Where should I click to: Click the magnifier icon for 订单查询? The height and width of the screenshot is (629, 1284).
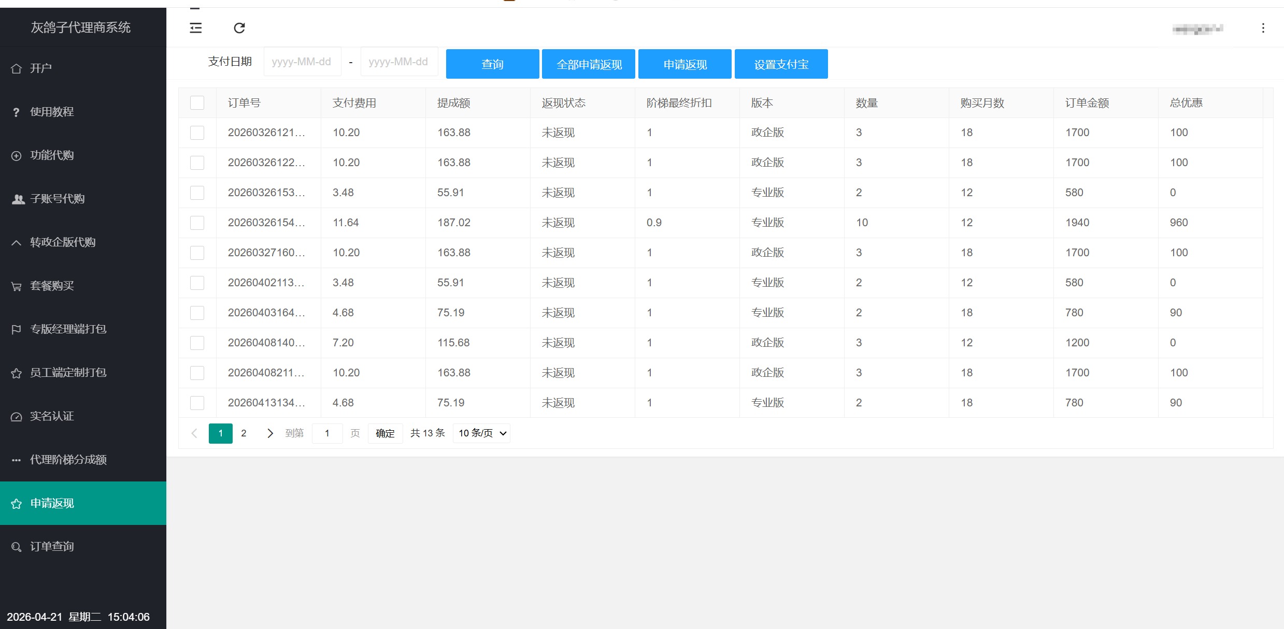17,547
